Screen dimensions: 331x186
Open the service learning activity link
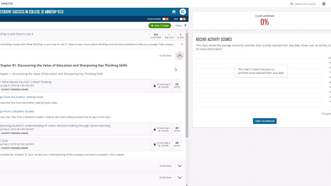coord(55,126)
